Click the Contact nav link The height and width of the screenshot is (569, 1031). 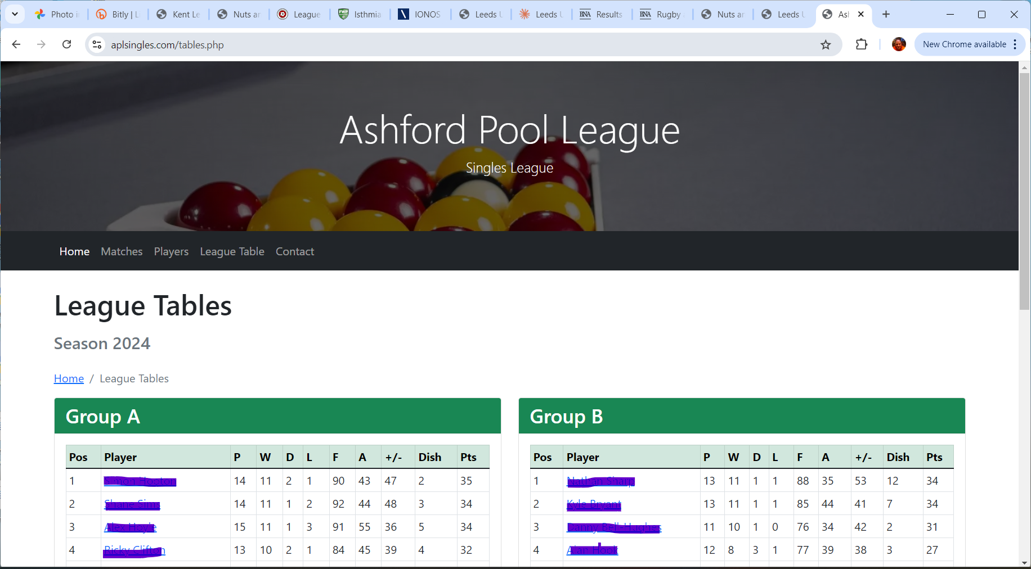click(x=295, y=251)
